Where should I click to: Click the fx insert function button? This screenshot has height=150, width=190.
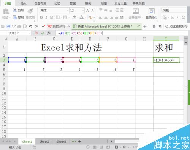(x=49, y=33)
